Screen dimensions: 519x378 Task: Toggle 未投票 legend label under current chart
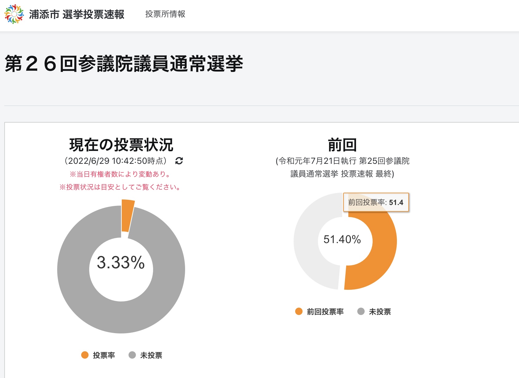[x=151, y=355]
